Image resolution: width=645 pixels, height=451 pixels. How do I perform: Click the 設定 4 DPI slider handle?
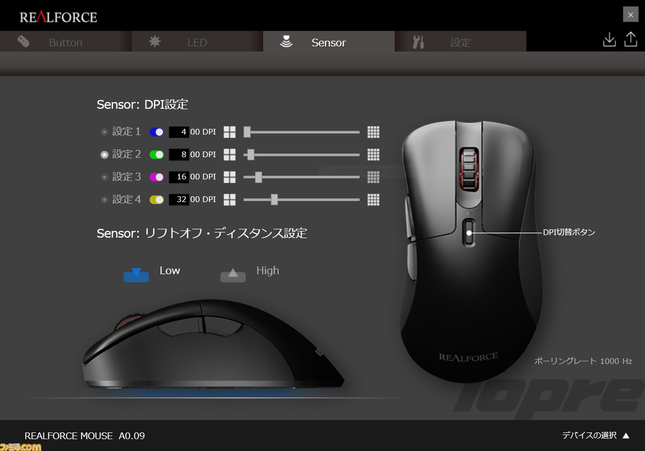point(275,199)
